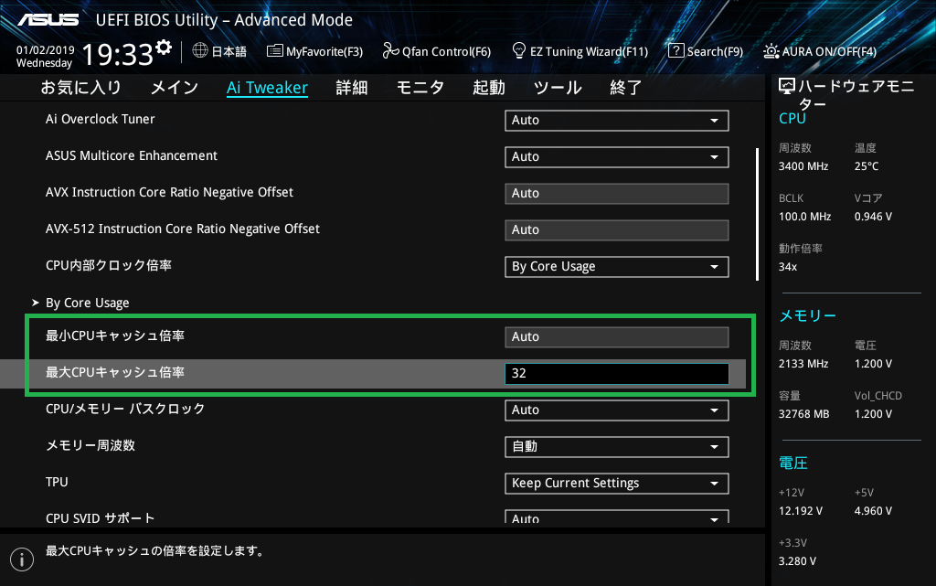936x586 pixels.
Task: Click the EZ Tuning Wizard bulb icon
Action: pos(519,50)
